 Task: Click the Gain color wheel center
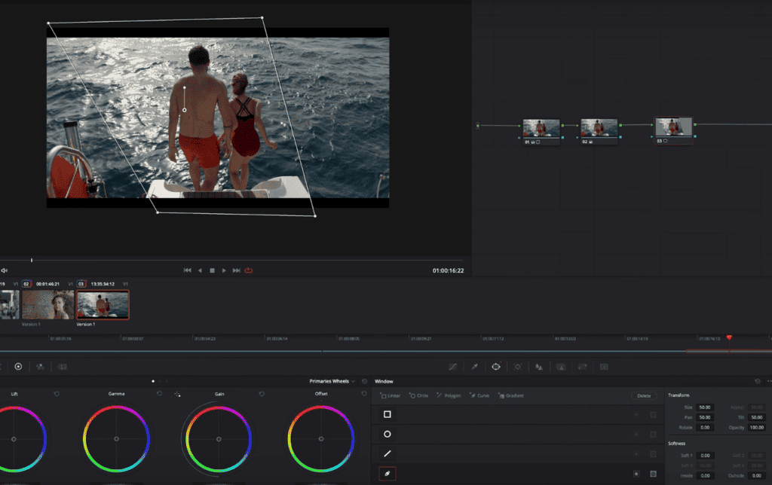[x=219, y=439]
